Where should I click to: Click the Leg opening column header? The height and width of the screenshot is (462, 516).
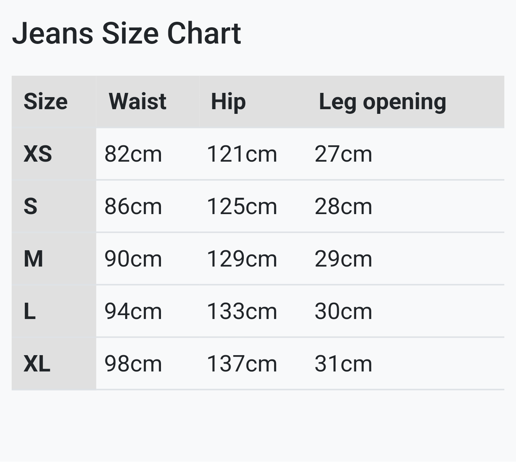click(382, 102)
